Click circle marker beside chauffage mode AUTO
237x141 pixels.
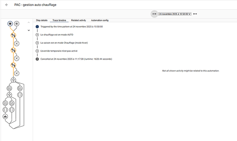pos(37,35)
